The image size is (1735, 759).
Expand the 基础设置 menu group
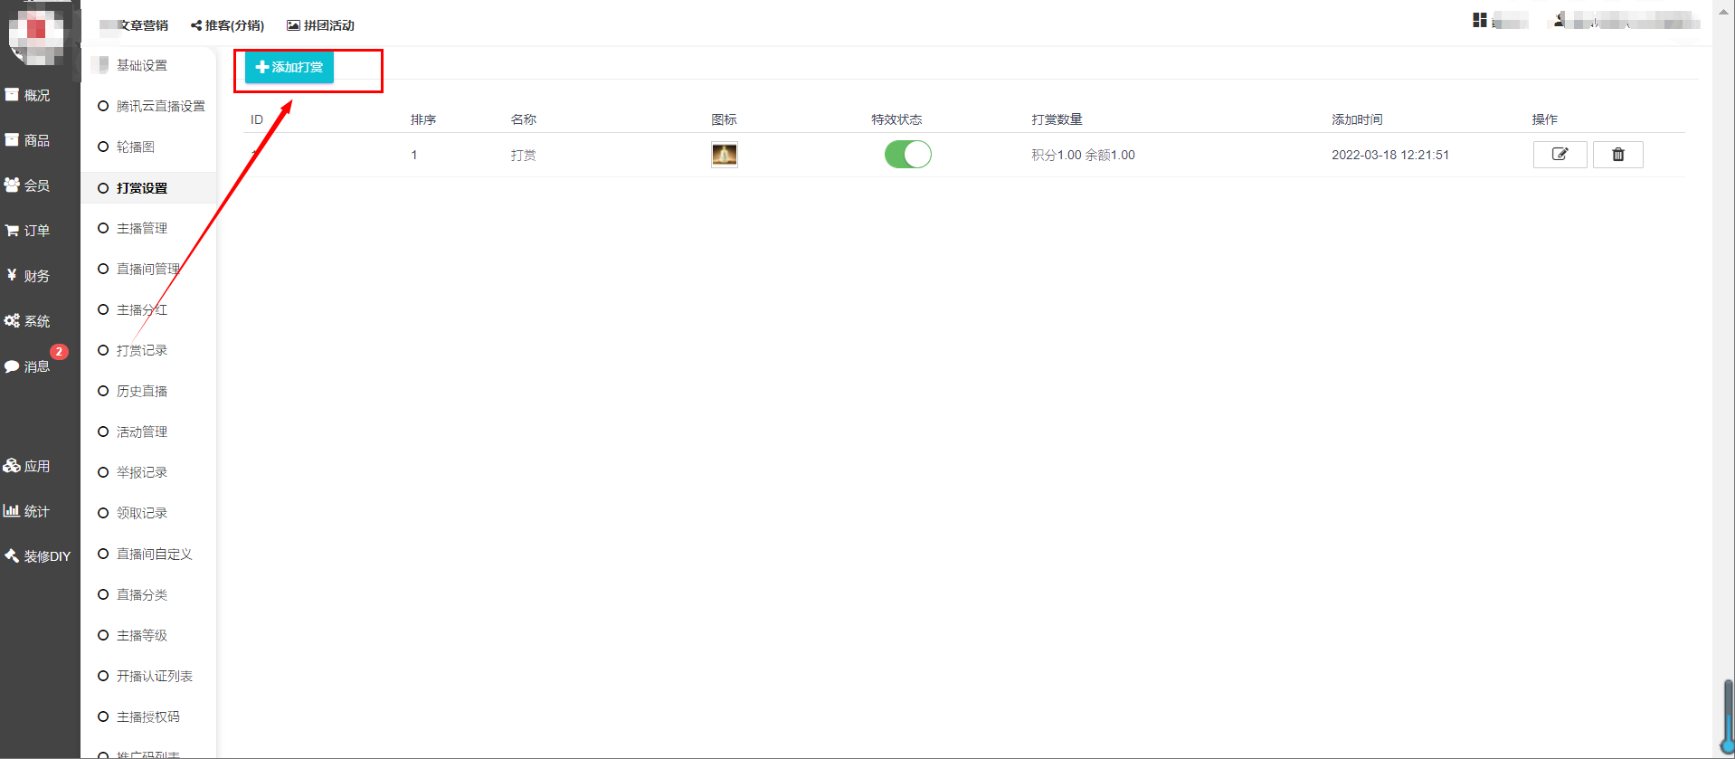(x=141, y=65)
